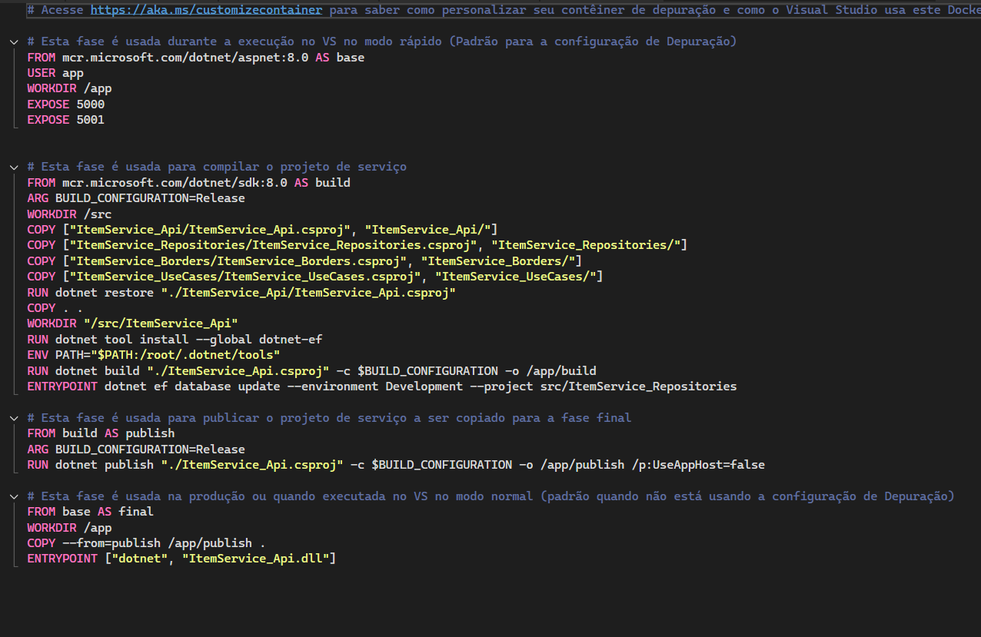Image resolution: width=981 pixels, height=637 pixels.
Task: Click the 'FROM mcr.microsoft.com/dotnet/sdk:8.0 AS build' line
Action: point(188,183)
